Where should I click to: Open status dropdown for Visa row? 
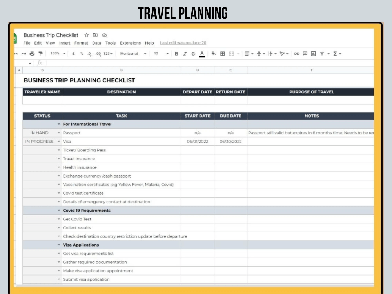click(59, 141)
